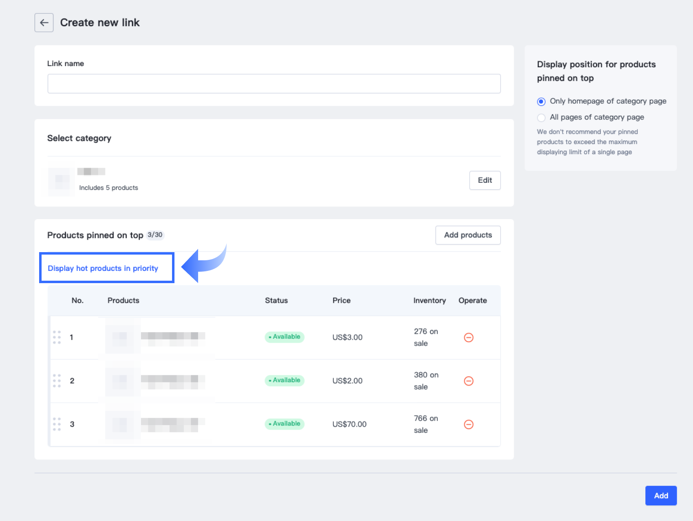Screen dimensions: 693x521
Task: Click the drag handle beside product 2
Action: point(57,381)
